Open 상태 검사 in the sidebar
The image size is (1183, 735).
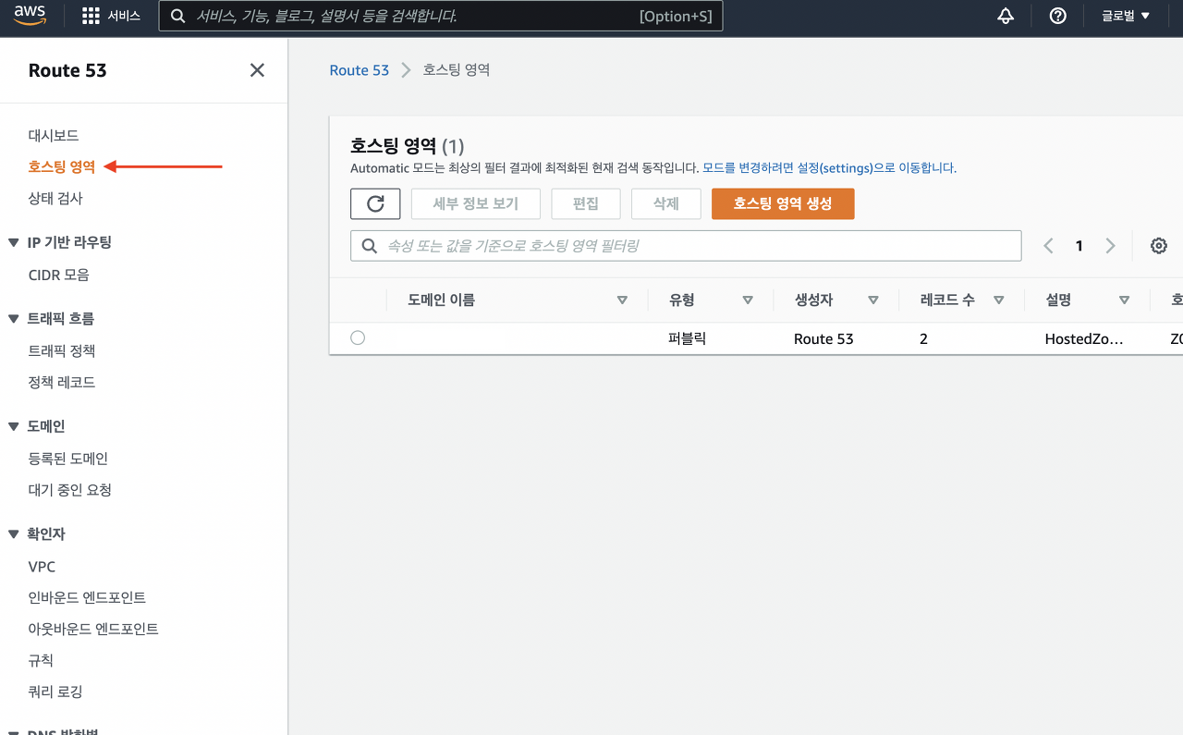[55, 198]
